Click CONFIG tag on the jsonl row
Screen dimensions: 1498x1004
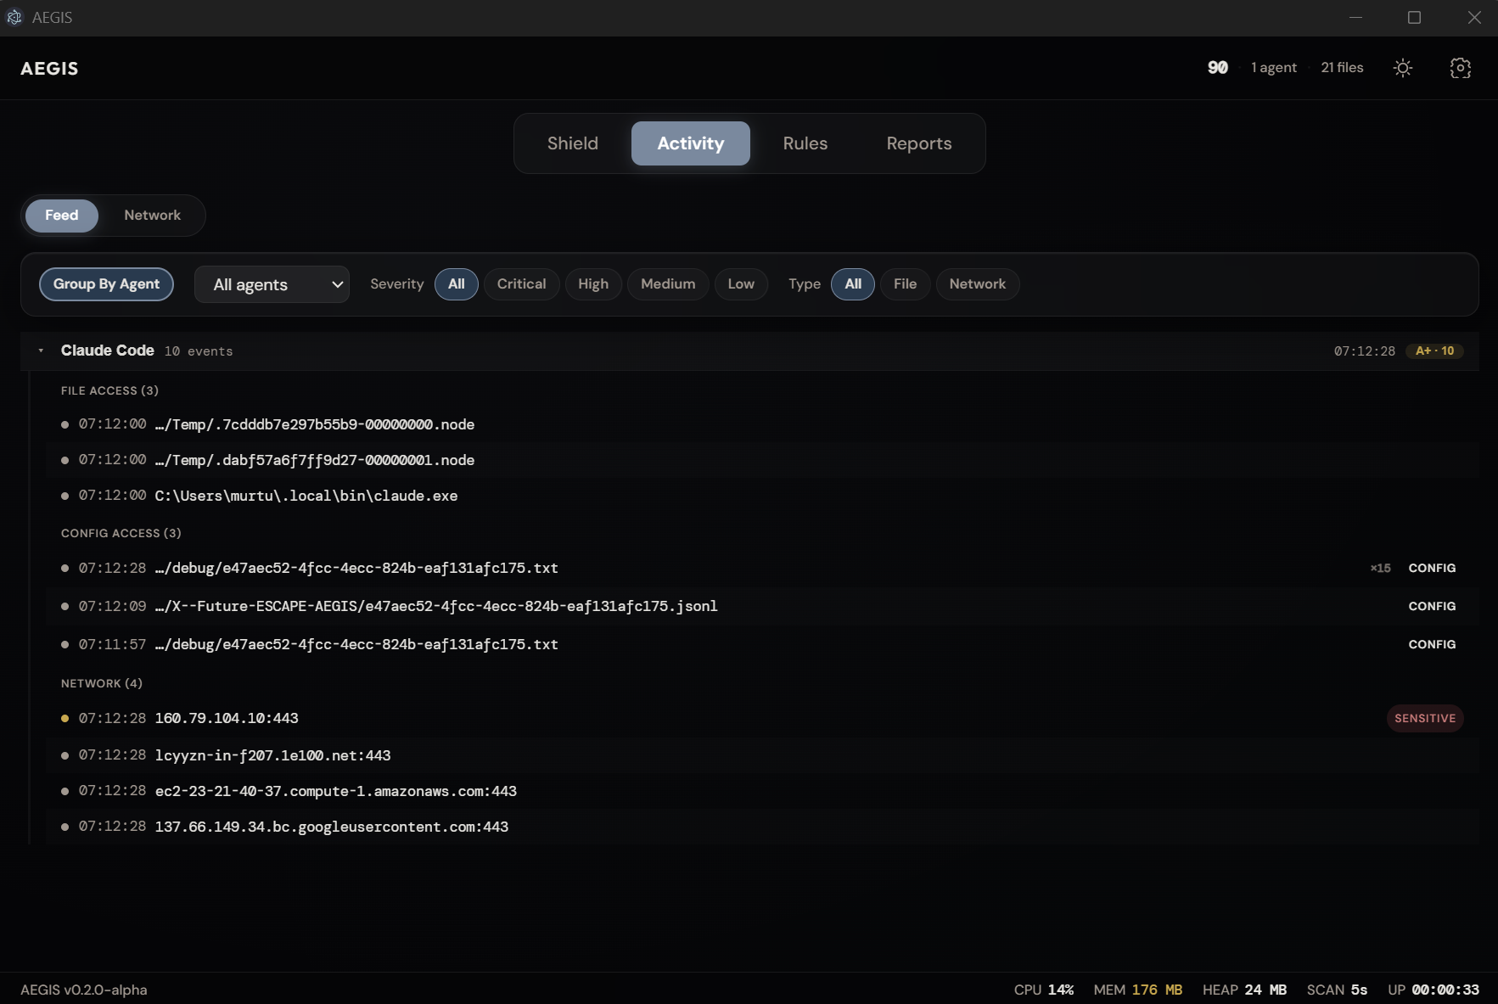pyautogui.click(x=1432, y=606)
